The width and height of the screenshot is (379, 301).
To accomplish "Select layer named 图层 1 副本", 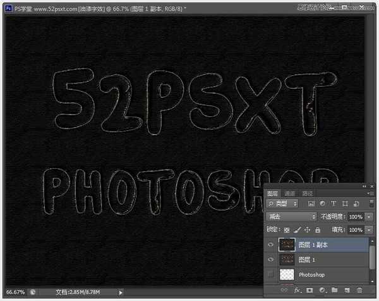I will 313,245.
